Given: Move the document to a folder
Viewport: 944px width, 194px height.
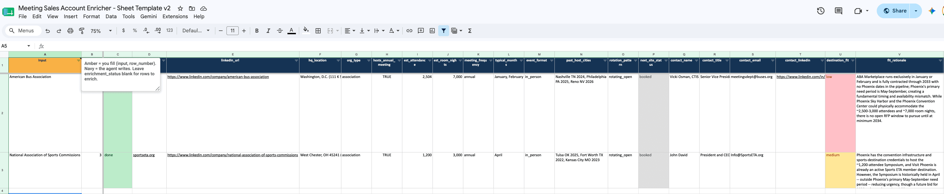Looking at the screenshot, I should pos(192,8).
